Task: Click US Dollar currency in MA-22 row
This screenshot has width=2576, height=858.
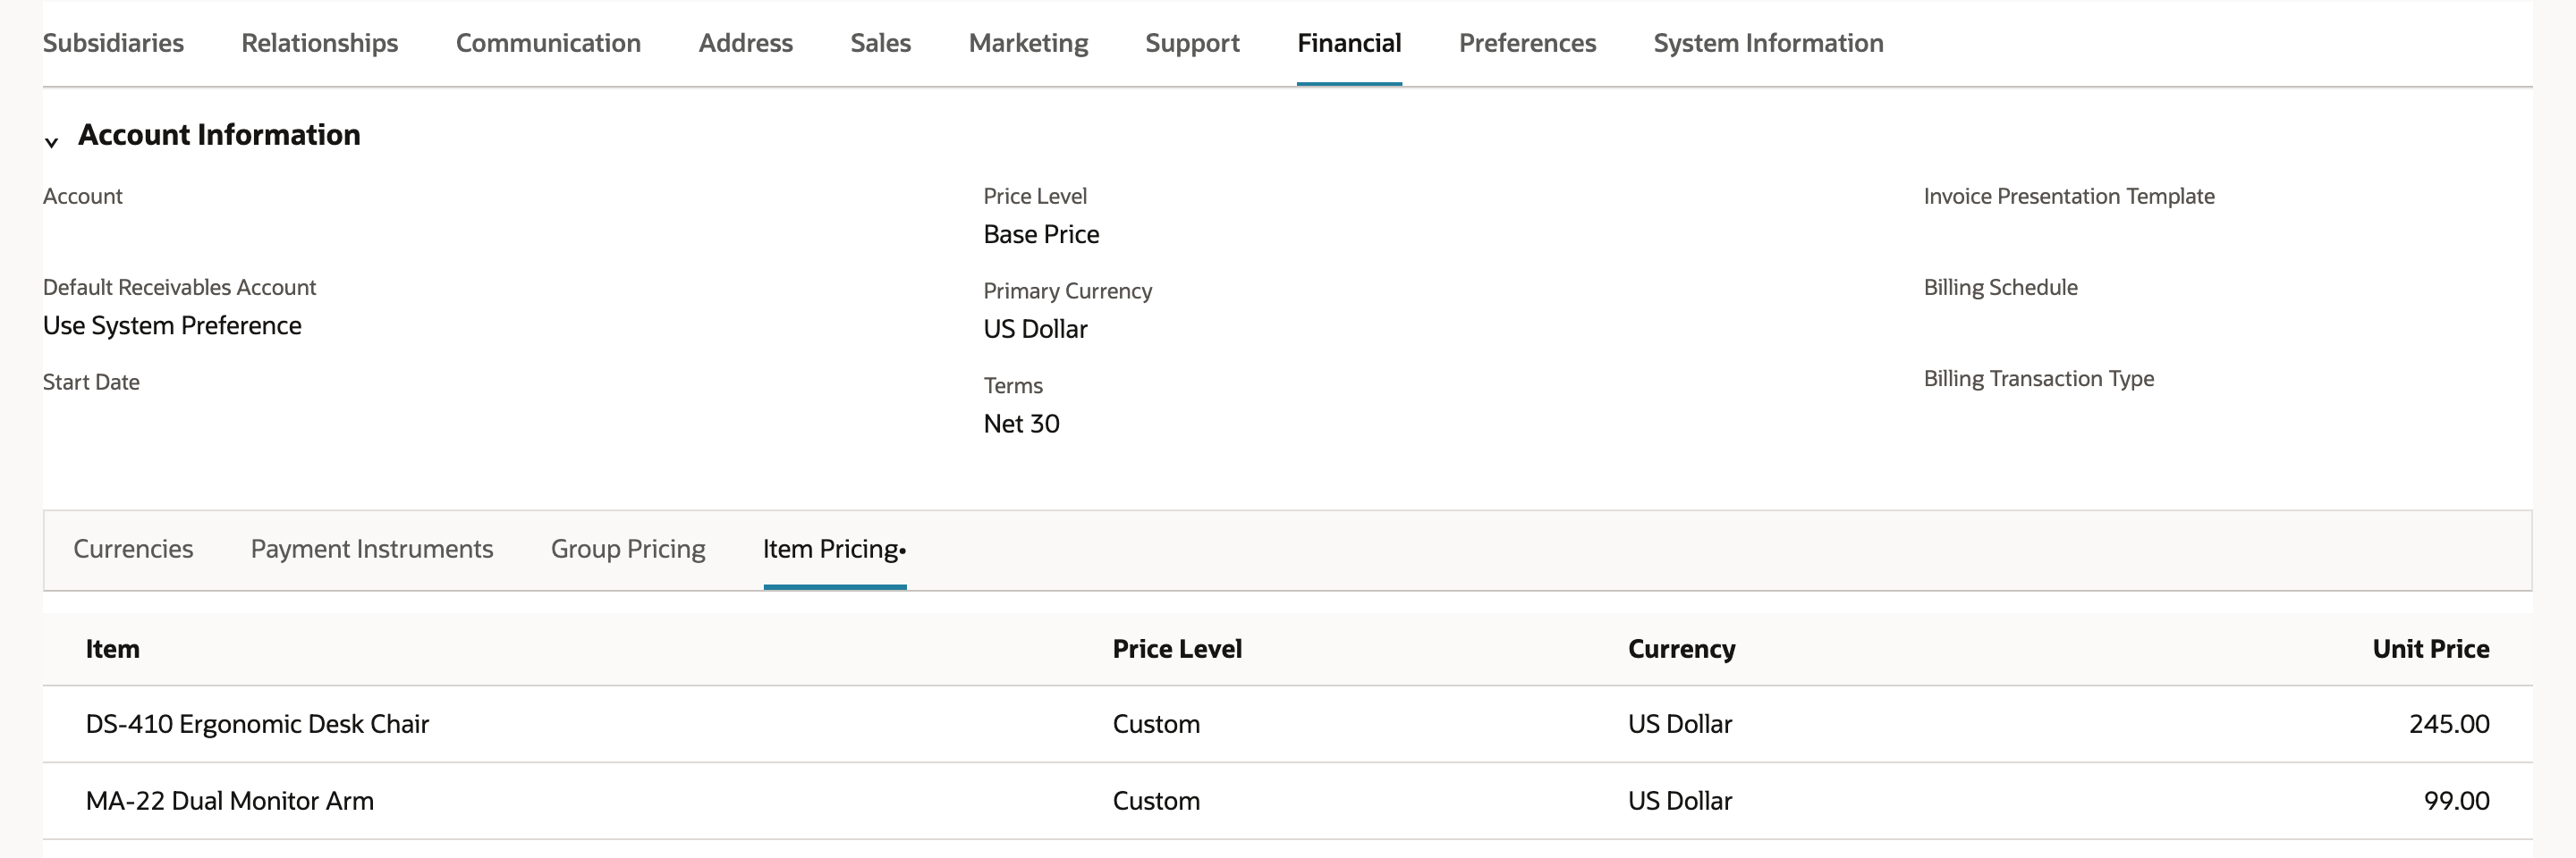Action: [x=1680, y=800]
